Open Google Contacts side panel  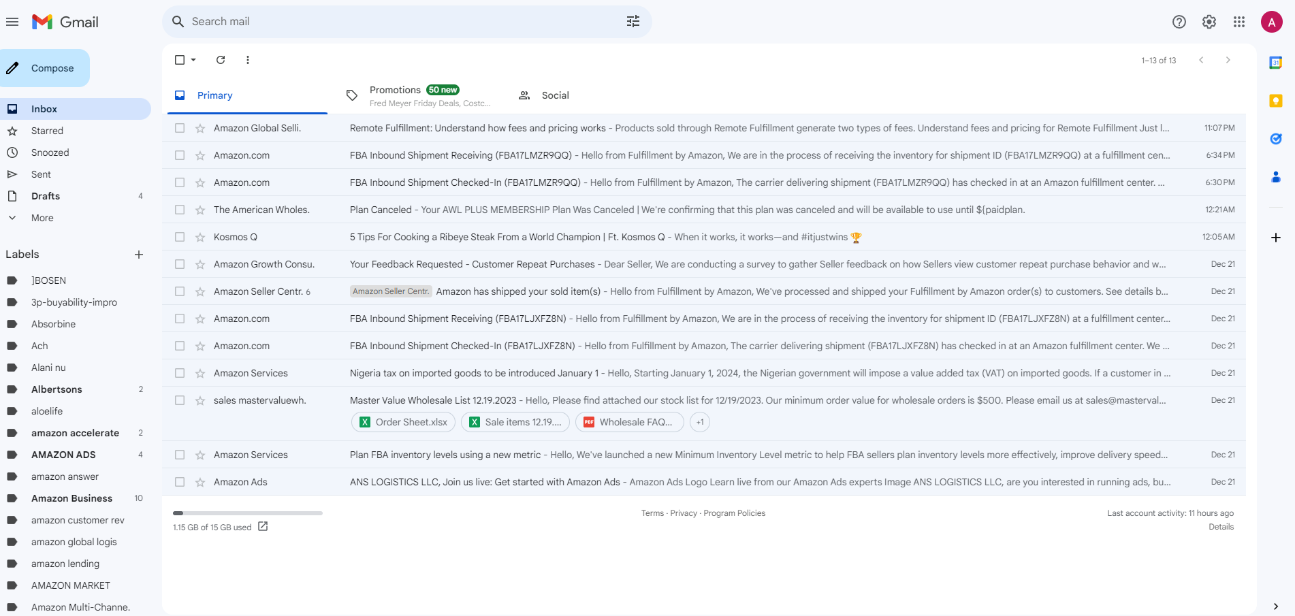tap(1276, 177)
